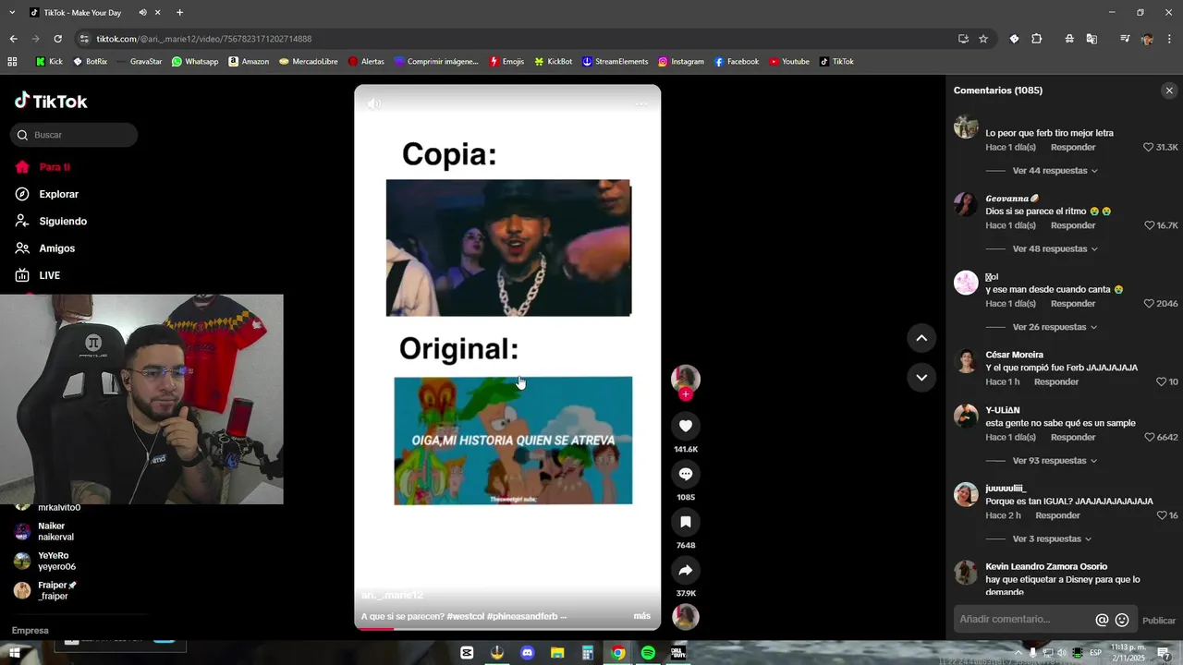
Task: Unmute the video speaker icon
Action: point(373,103)
